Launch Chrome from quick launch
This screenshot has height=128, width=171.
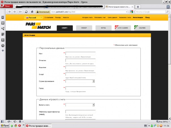tap(16, 126)
